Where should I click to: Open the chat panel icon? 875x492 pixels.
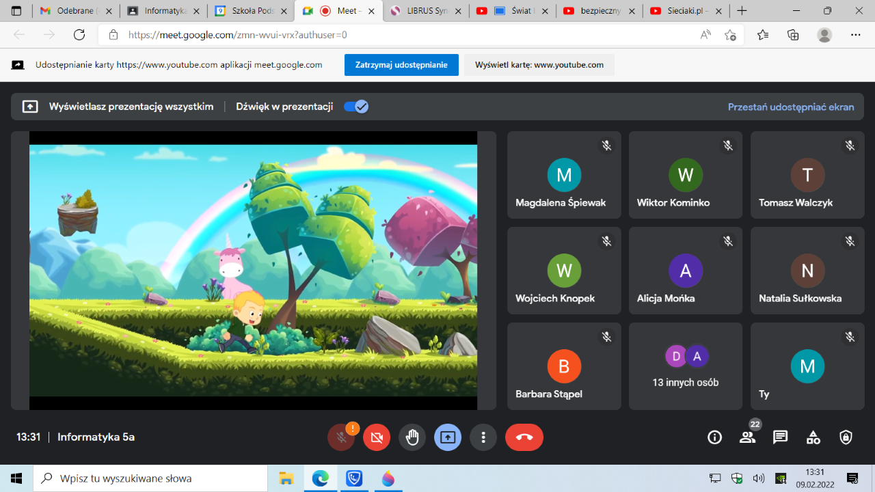click(780, 437)
